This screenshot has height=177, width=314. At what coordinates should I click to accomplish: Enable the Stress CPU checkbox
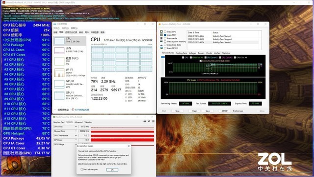click(165, 31)
